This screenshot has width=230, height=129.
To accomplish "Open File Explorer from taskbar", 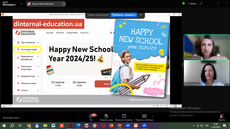I will coord(45,126).
